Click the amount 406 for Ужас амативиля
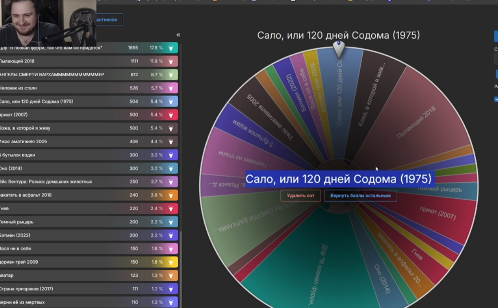The height and width of the screenshot is (308, 498). [134, 141]
